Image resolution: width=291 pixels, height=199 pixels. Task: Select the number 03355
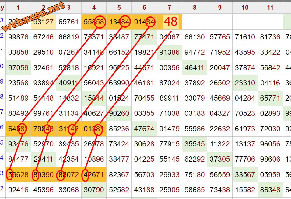[x=144, y=113]
